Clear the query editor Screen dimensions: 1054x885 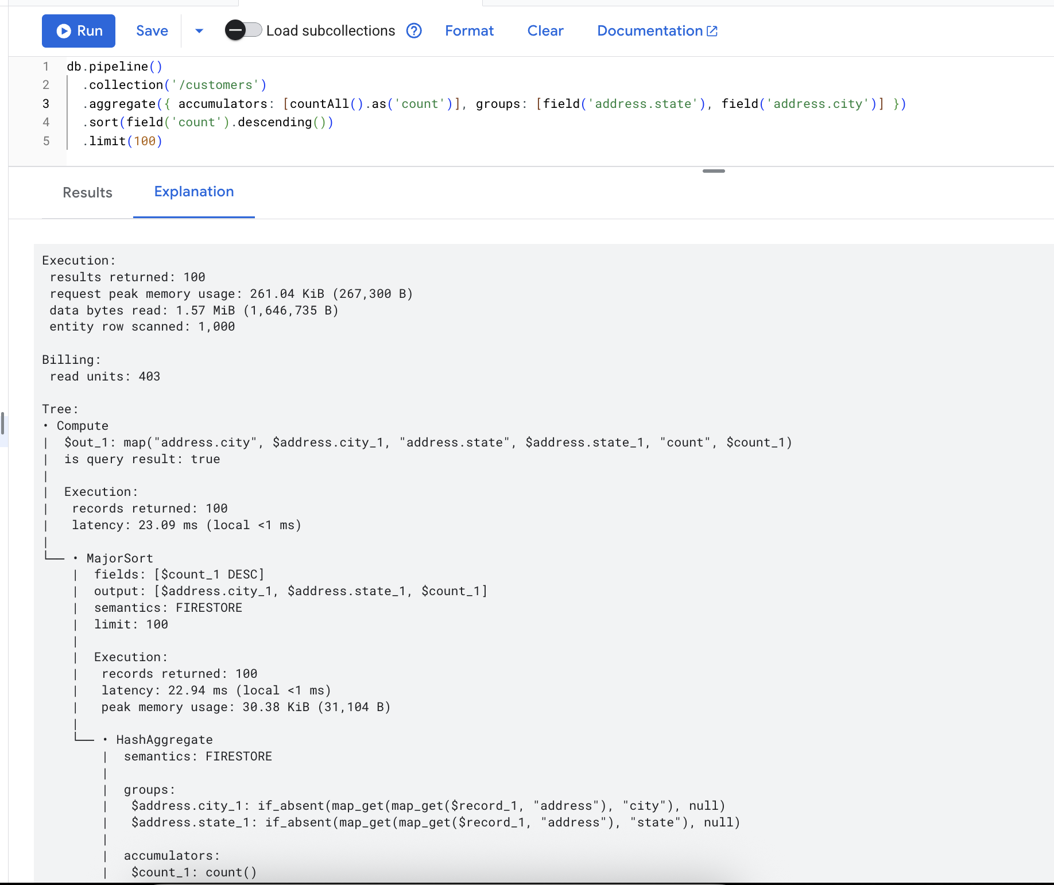[x=545, y=31]
